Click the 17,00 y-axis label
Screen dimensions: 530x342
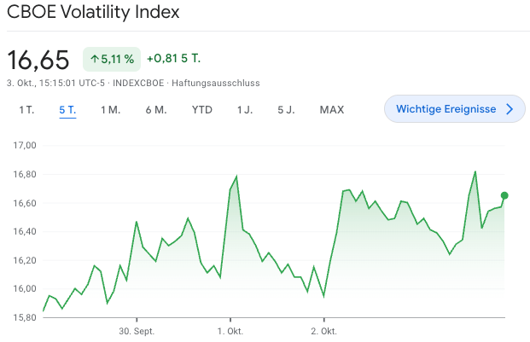(26, 145)
